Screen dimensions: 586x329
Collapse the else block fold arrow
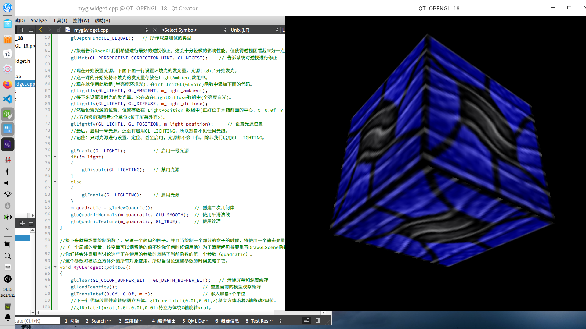point(55,182)
